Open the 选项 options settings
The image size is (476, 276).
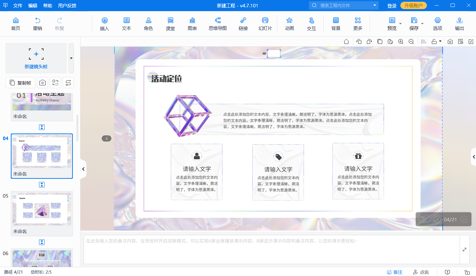pyautogui.click(x=438, y=24)
